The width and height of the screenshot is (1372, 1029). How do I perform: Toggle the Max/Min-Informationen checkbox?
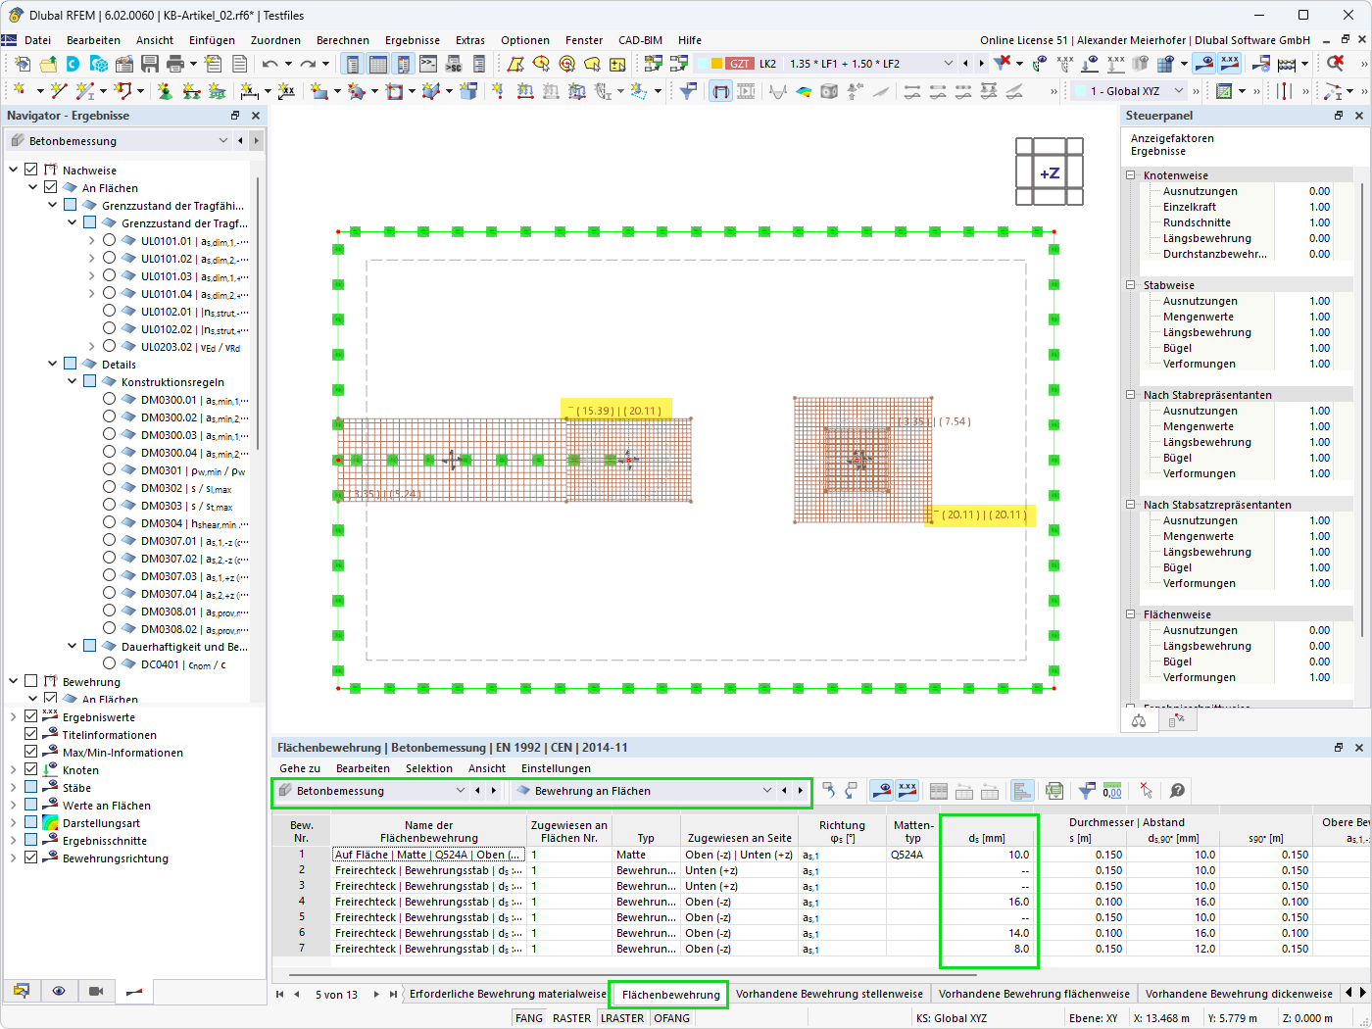click(x=31, y=752)
